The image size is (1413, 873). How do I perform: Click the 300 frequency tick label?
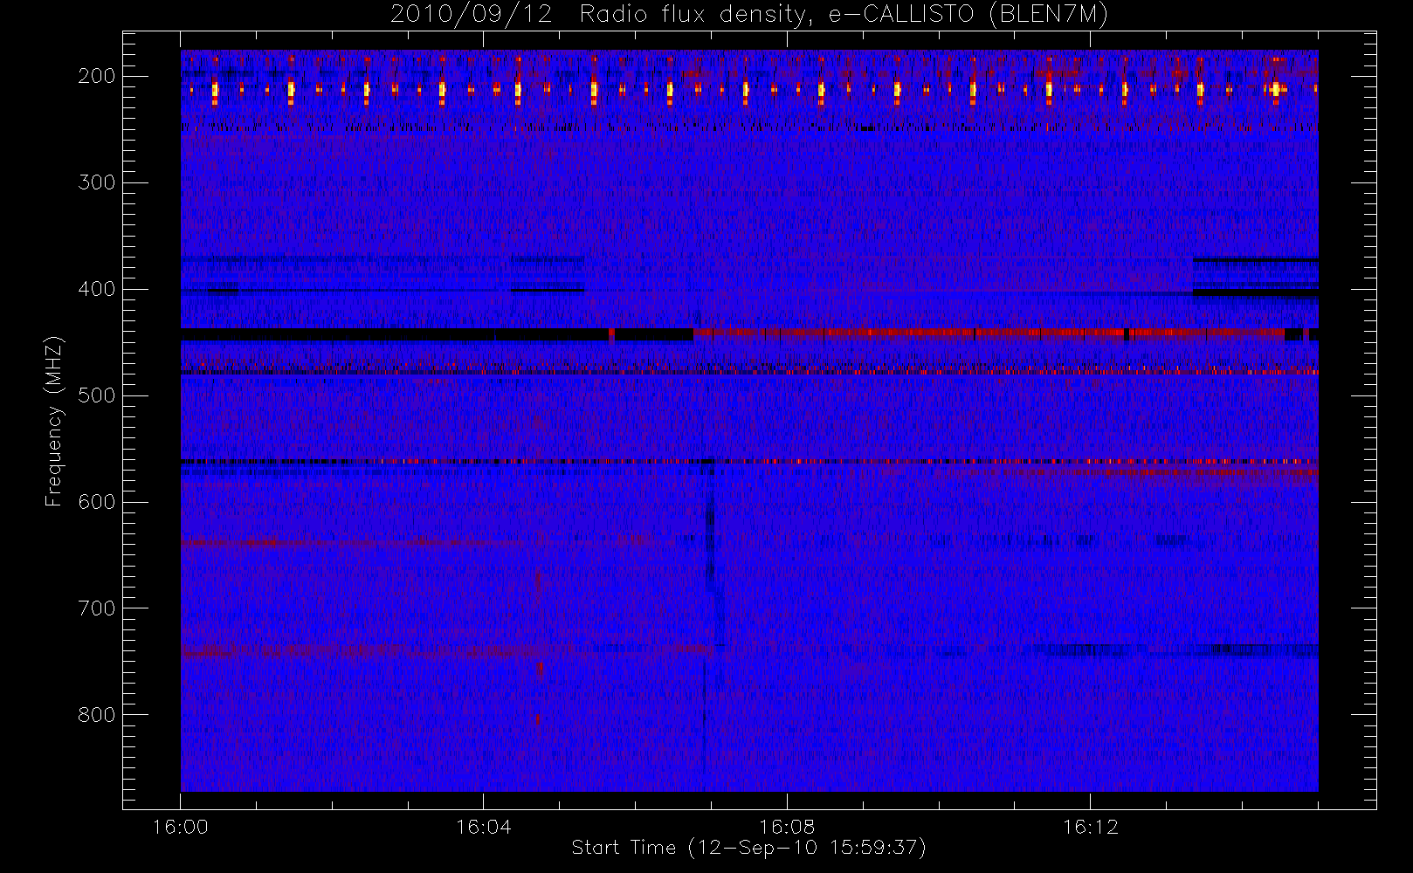[97, 182]
